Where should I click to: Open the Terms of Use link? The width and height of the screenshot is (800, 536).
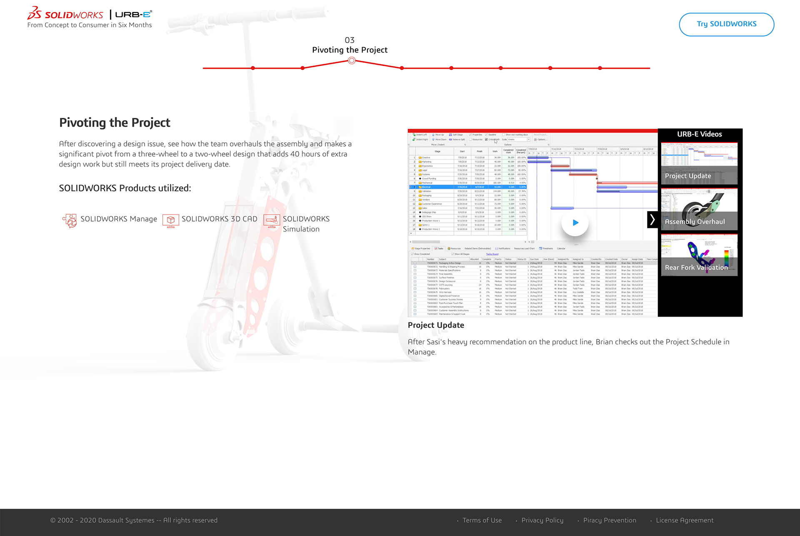tap(482, 520)
